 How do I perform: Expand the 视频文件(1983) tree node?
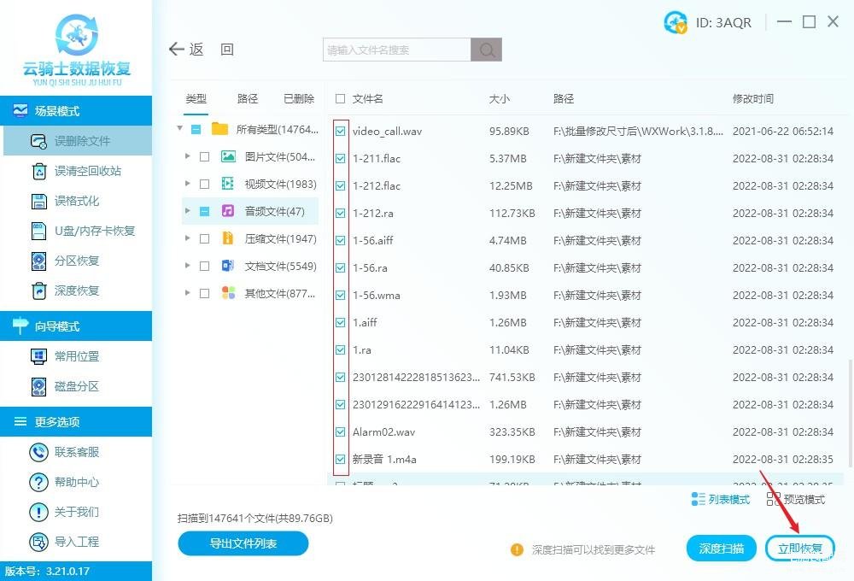(x=188, y=184)
